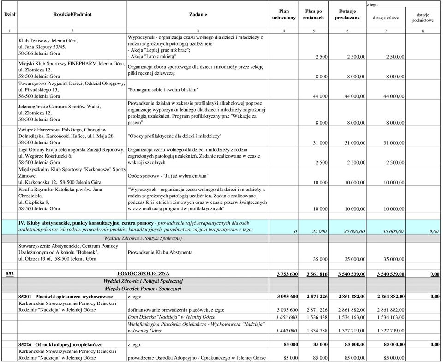The height and width of the screenshot is (362, 443).
Task: Select 'Liga Obrony Kraju' entity cell
Action: point(72,156)
